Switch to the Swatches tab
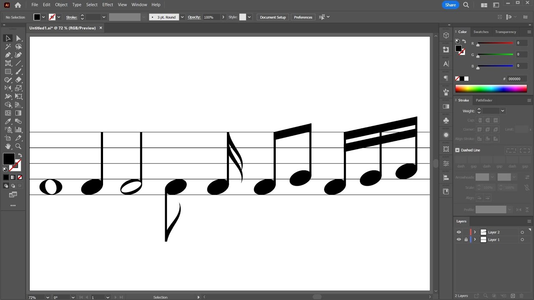 point(481,32)
